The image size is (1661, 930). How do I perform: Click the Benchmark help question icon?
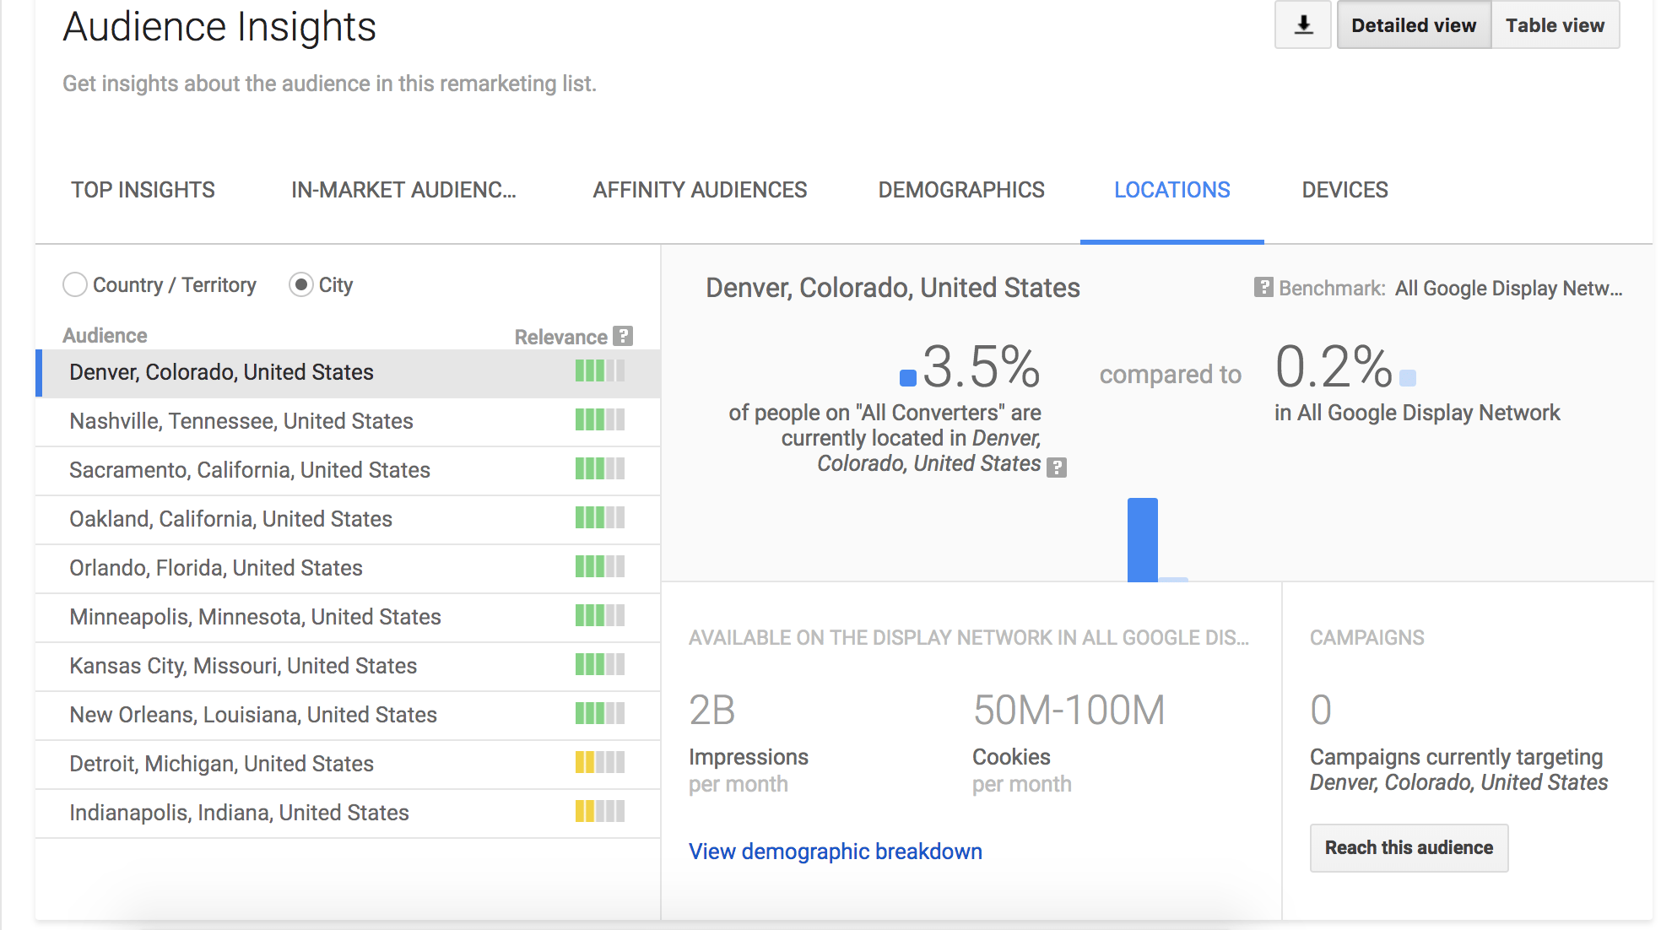(x=1263, y=288)
